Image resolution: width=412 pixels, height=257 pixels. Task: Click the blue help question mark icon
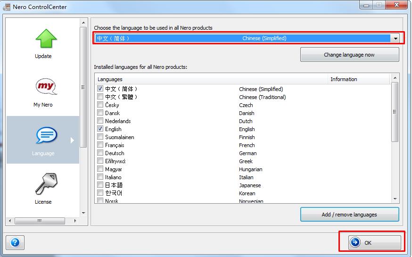(x=15, y=242)
